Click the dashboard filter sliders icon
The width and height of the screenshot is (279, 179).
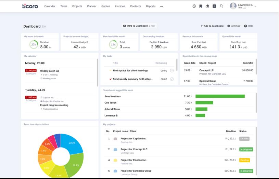tap(44, 26)
